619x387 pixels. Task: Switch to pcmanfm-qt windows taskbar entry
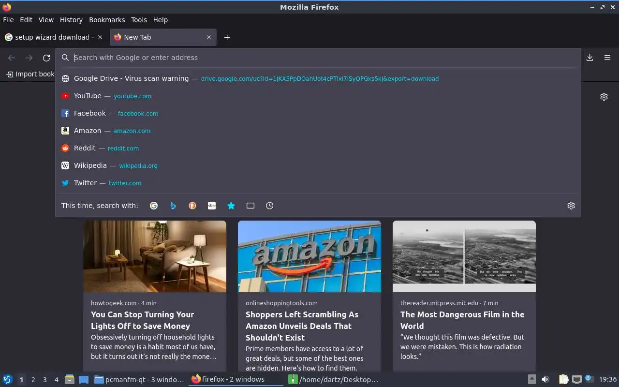tap(139, 379)
